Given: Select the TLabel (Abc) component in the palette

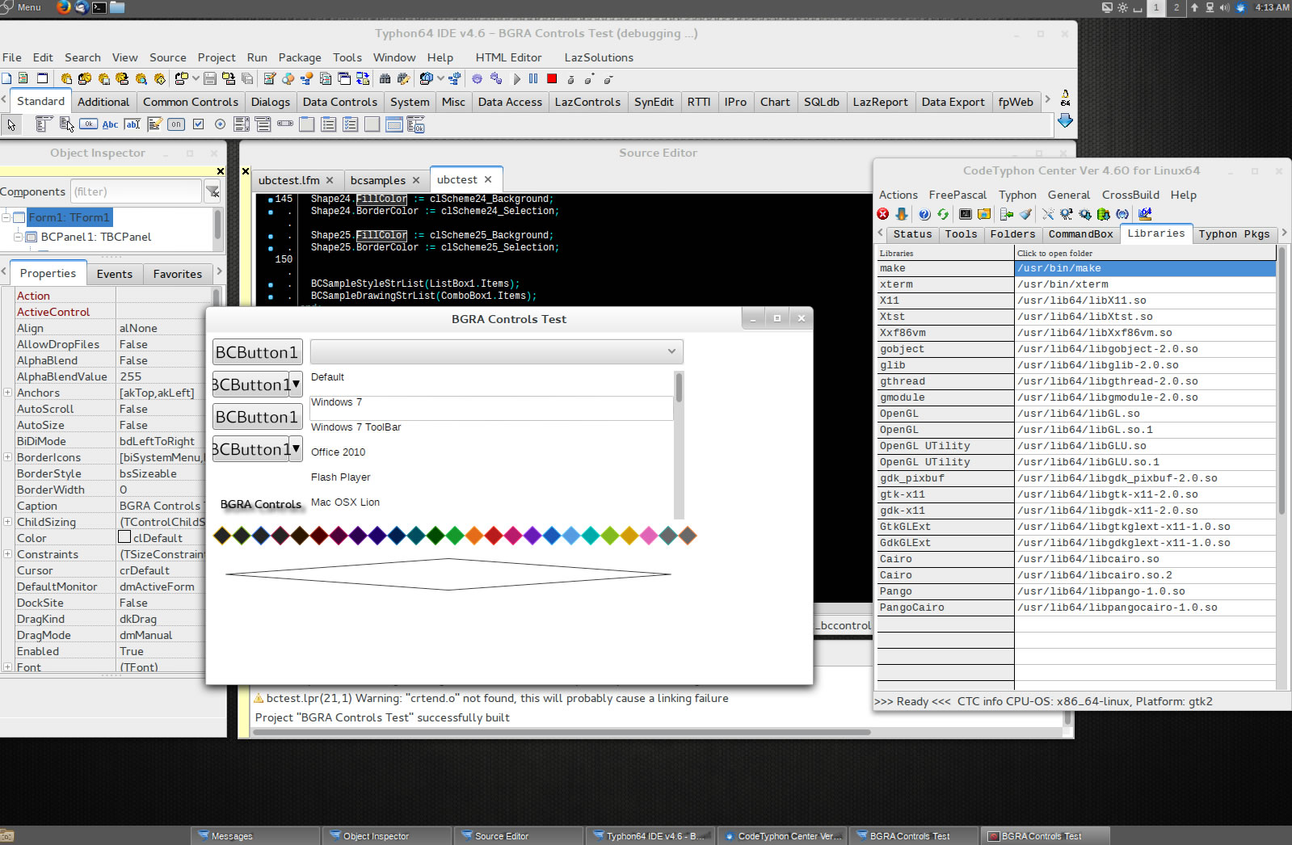Looking at the screenshot, I should click(110, 124).
